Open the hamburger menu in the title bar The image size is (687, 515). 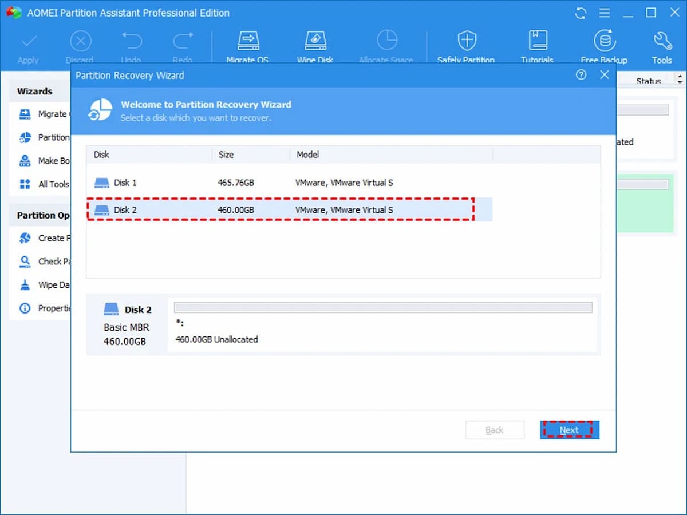coord(605,13)
